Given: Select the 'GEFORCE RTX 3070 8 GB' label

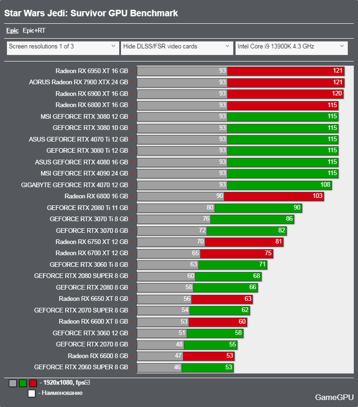Looking at the screenshot, I should tap(92, 231).
